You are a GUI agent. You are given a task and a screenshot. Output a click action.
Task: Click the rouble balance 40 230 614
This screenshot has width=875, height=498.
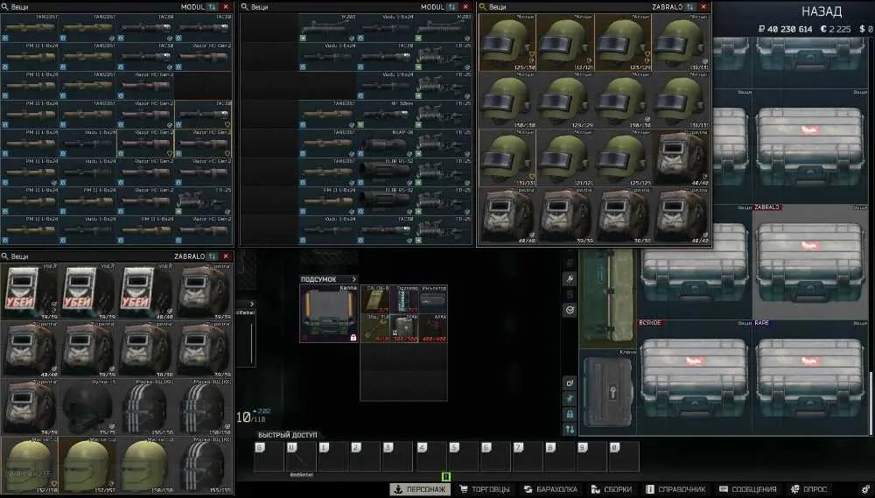pos(785,29)
